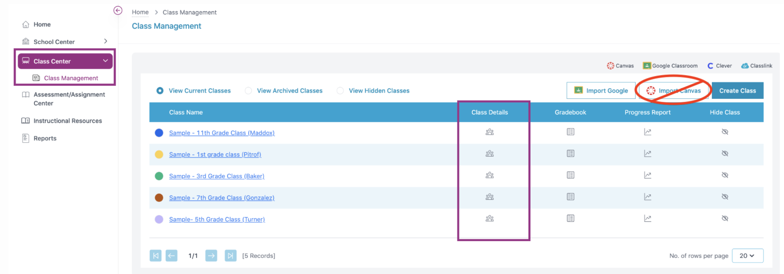
Task: Open rows per page dropdown
Action: [x=747, y=256]
